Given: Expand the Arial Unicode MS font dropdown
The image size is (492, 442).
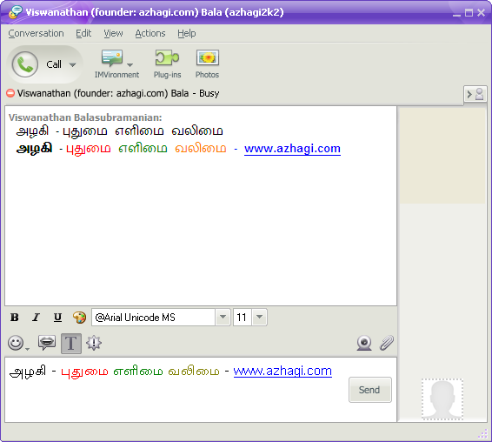Looking at the screenshot, I should (x=223, y=317).
